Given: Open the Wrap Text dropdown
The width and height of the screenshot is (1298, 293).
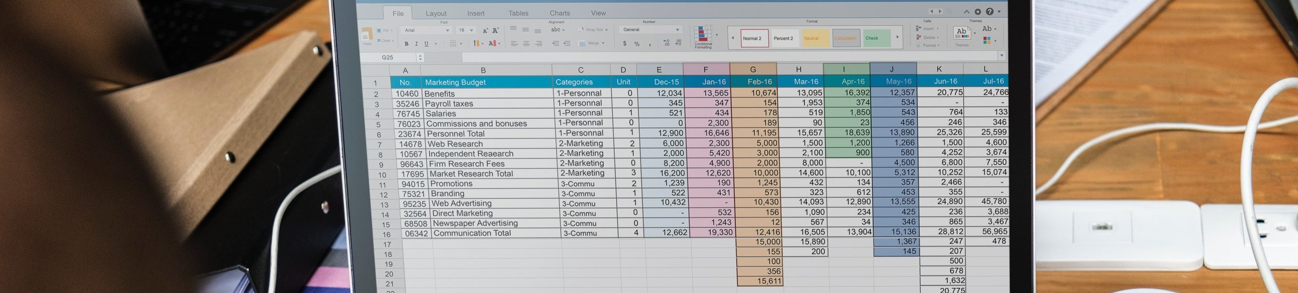Looking at the screenshot, I should (x=592, y=30).
